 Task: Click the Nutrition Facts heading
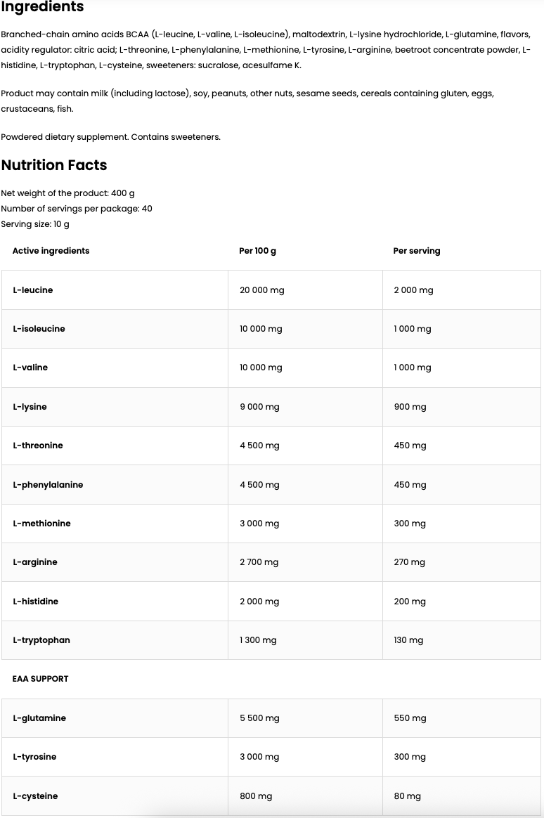click(54, 165)
